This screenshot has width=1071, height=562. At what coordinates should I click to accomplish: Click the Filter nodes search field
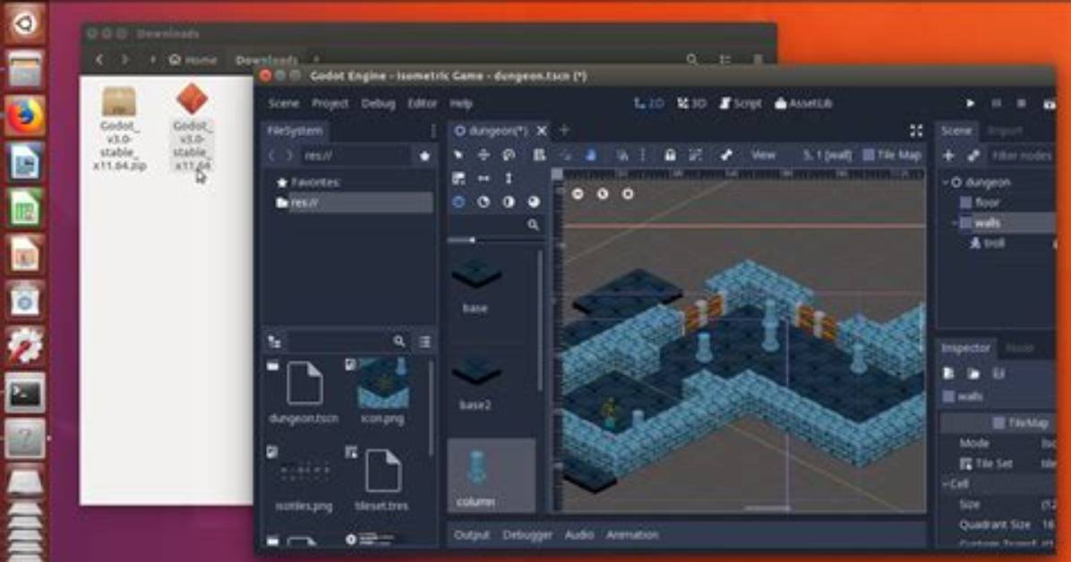pyautogui.click(x=1022, y=156)
